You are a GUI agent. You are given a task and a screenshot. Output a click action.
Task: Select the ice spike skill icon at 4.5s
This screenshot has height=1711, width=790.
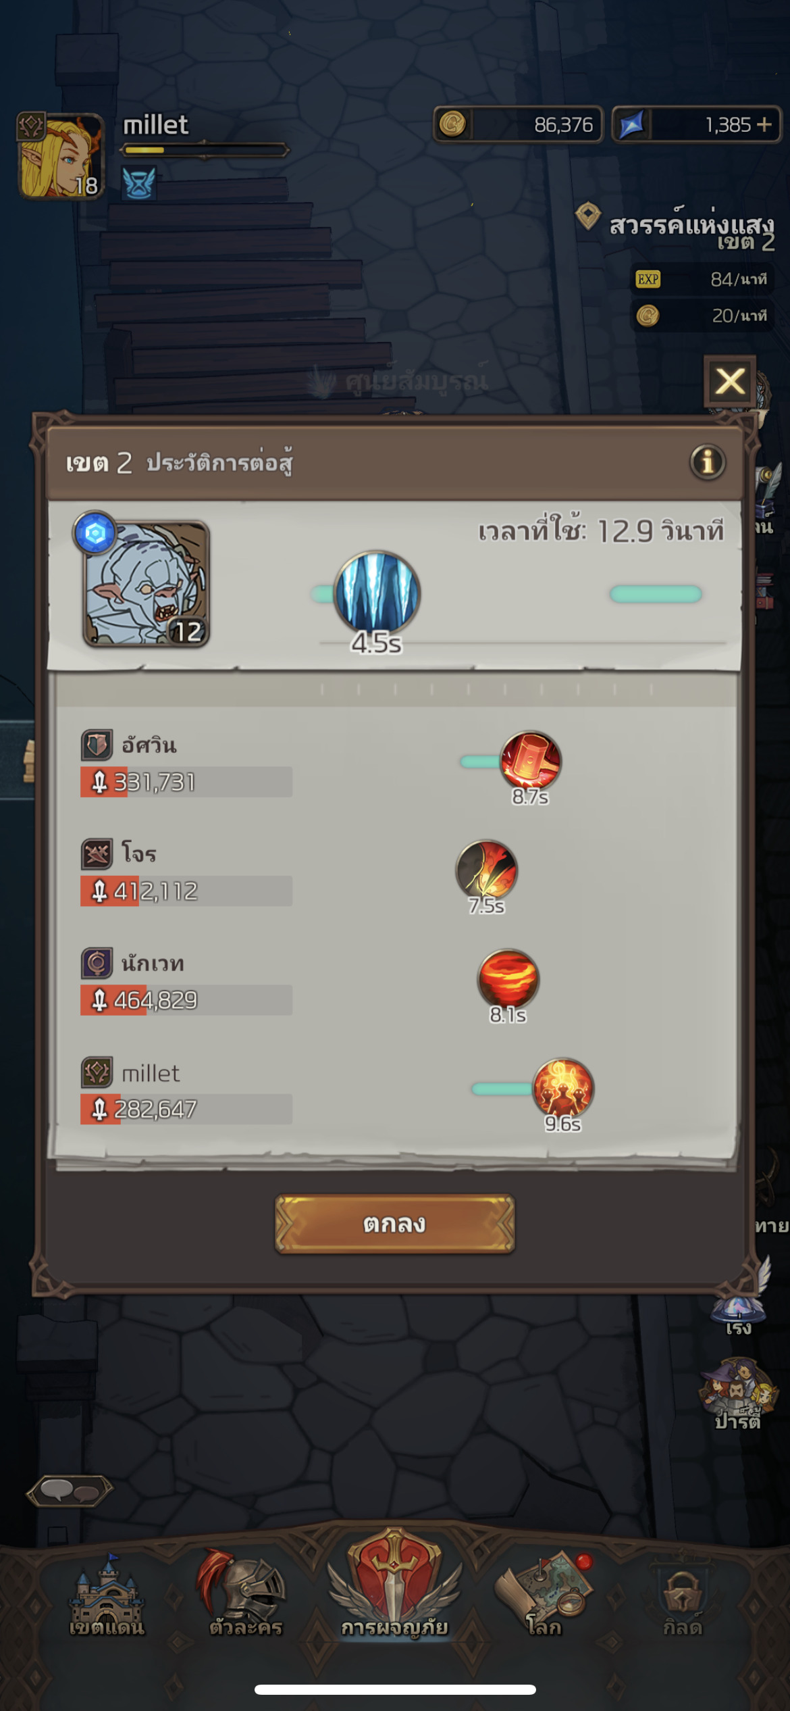(x=377, y=593)
